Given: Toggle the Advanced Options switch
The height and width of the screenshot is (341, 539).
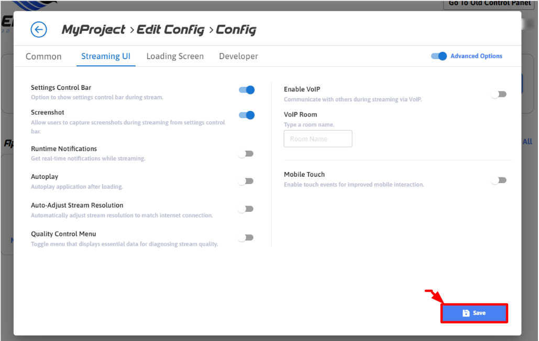Looking at the screenshot, I should [439, 56].
